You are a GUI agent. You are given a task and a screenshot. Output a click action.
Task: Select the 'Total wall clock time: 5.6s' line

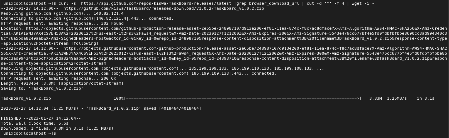tap(35, 123)
